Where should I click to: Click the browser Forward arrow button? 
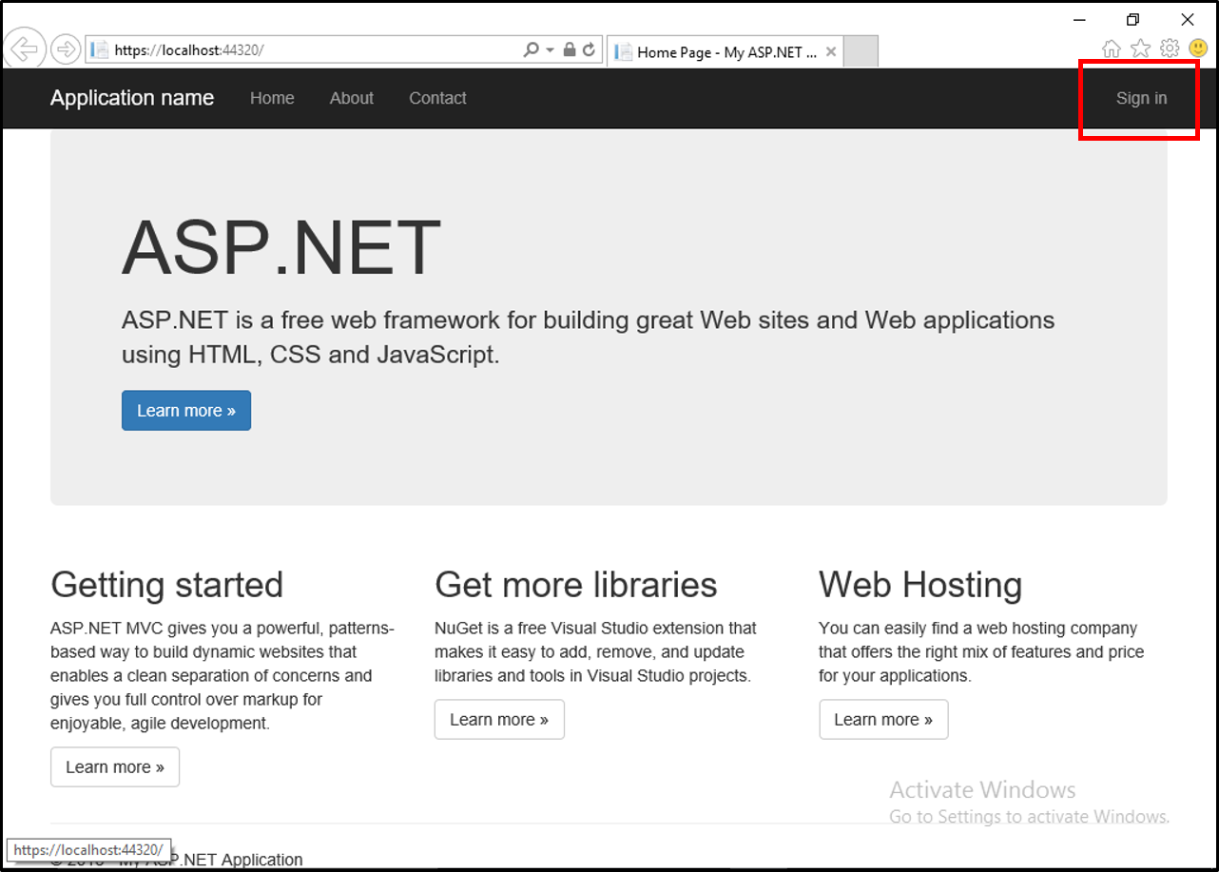click(65, 49)
